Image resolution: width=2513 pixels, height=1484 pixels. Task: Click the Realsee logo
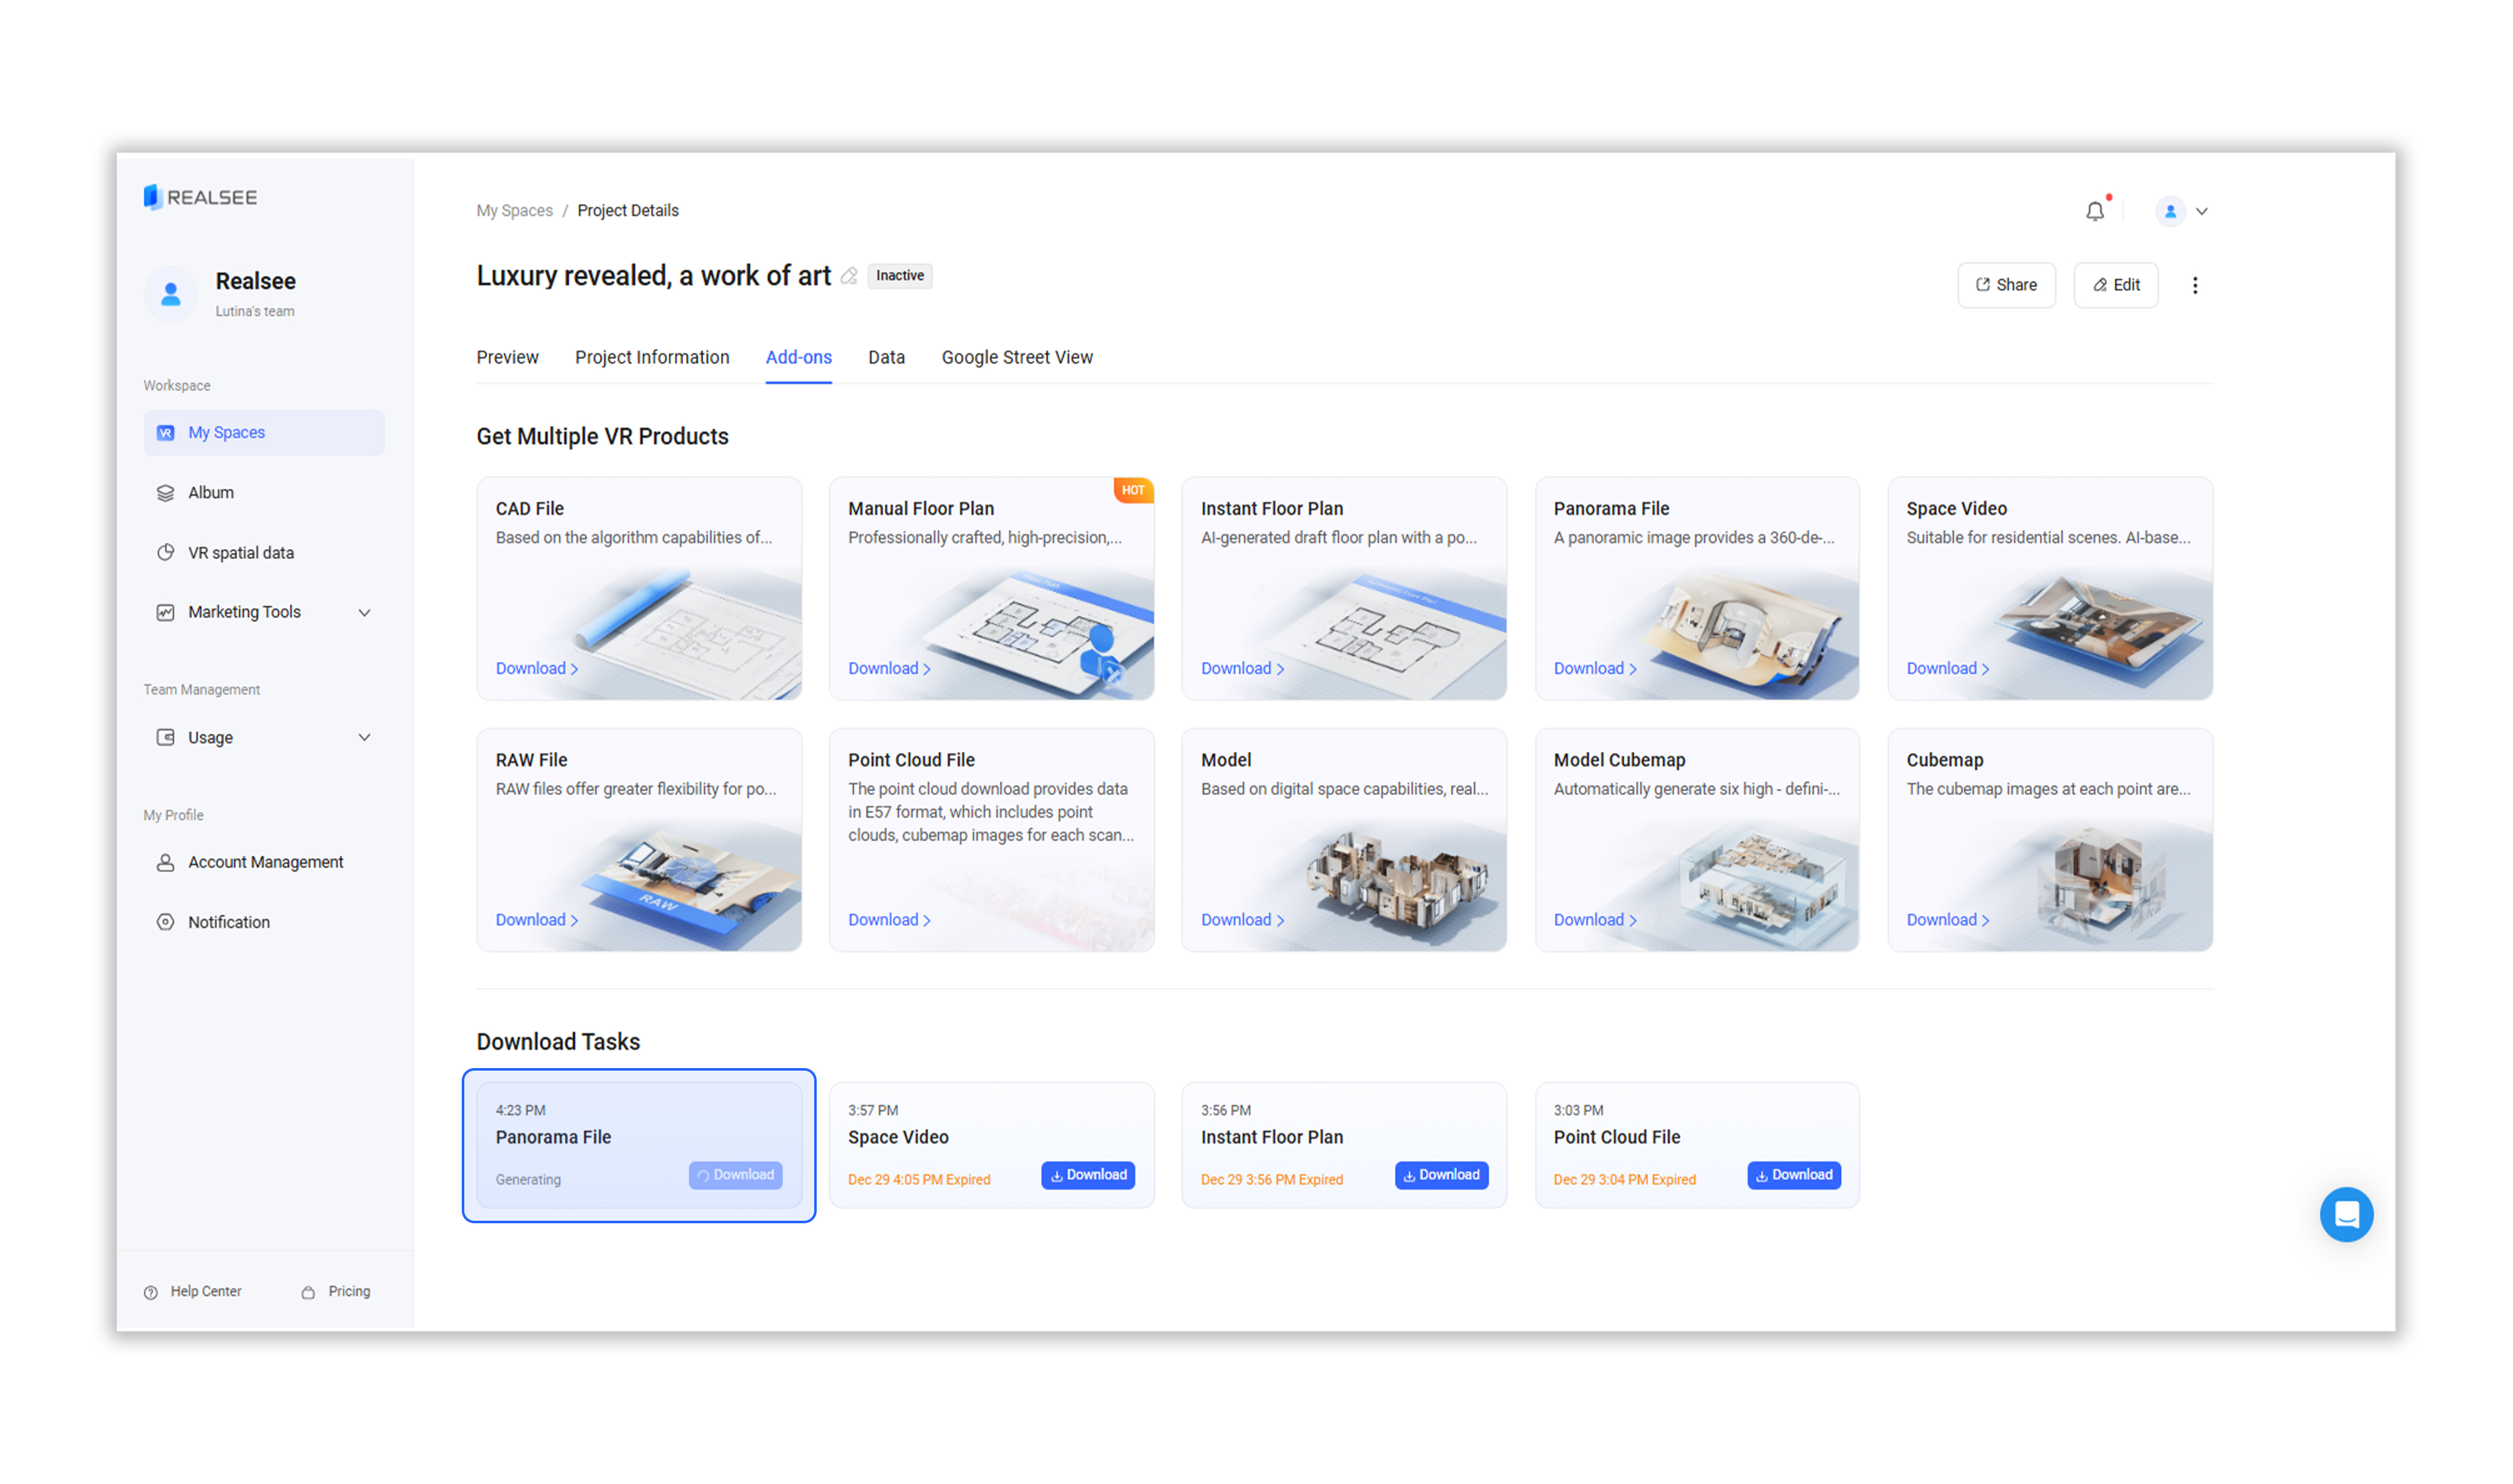[200, 197]
